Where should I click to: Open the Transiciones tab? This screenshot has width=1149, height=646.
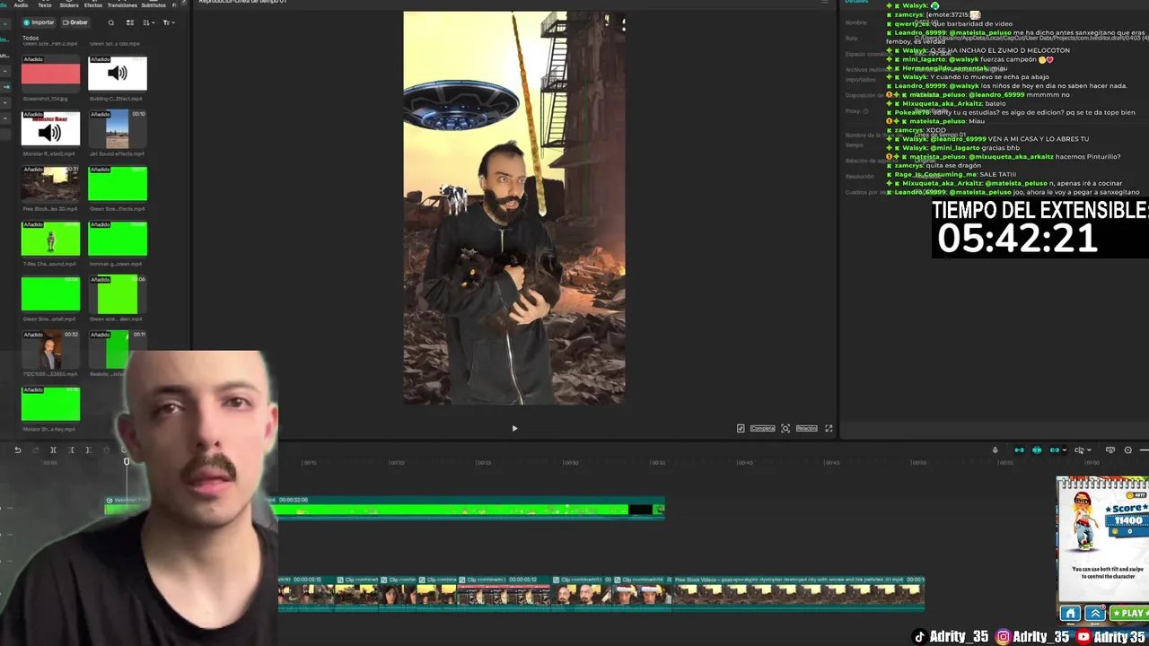tap(122, 4)
